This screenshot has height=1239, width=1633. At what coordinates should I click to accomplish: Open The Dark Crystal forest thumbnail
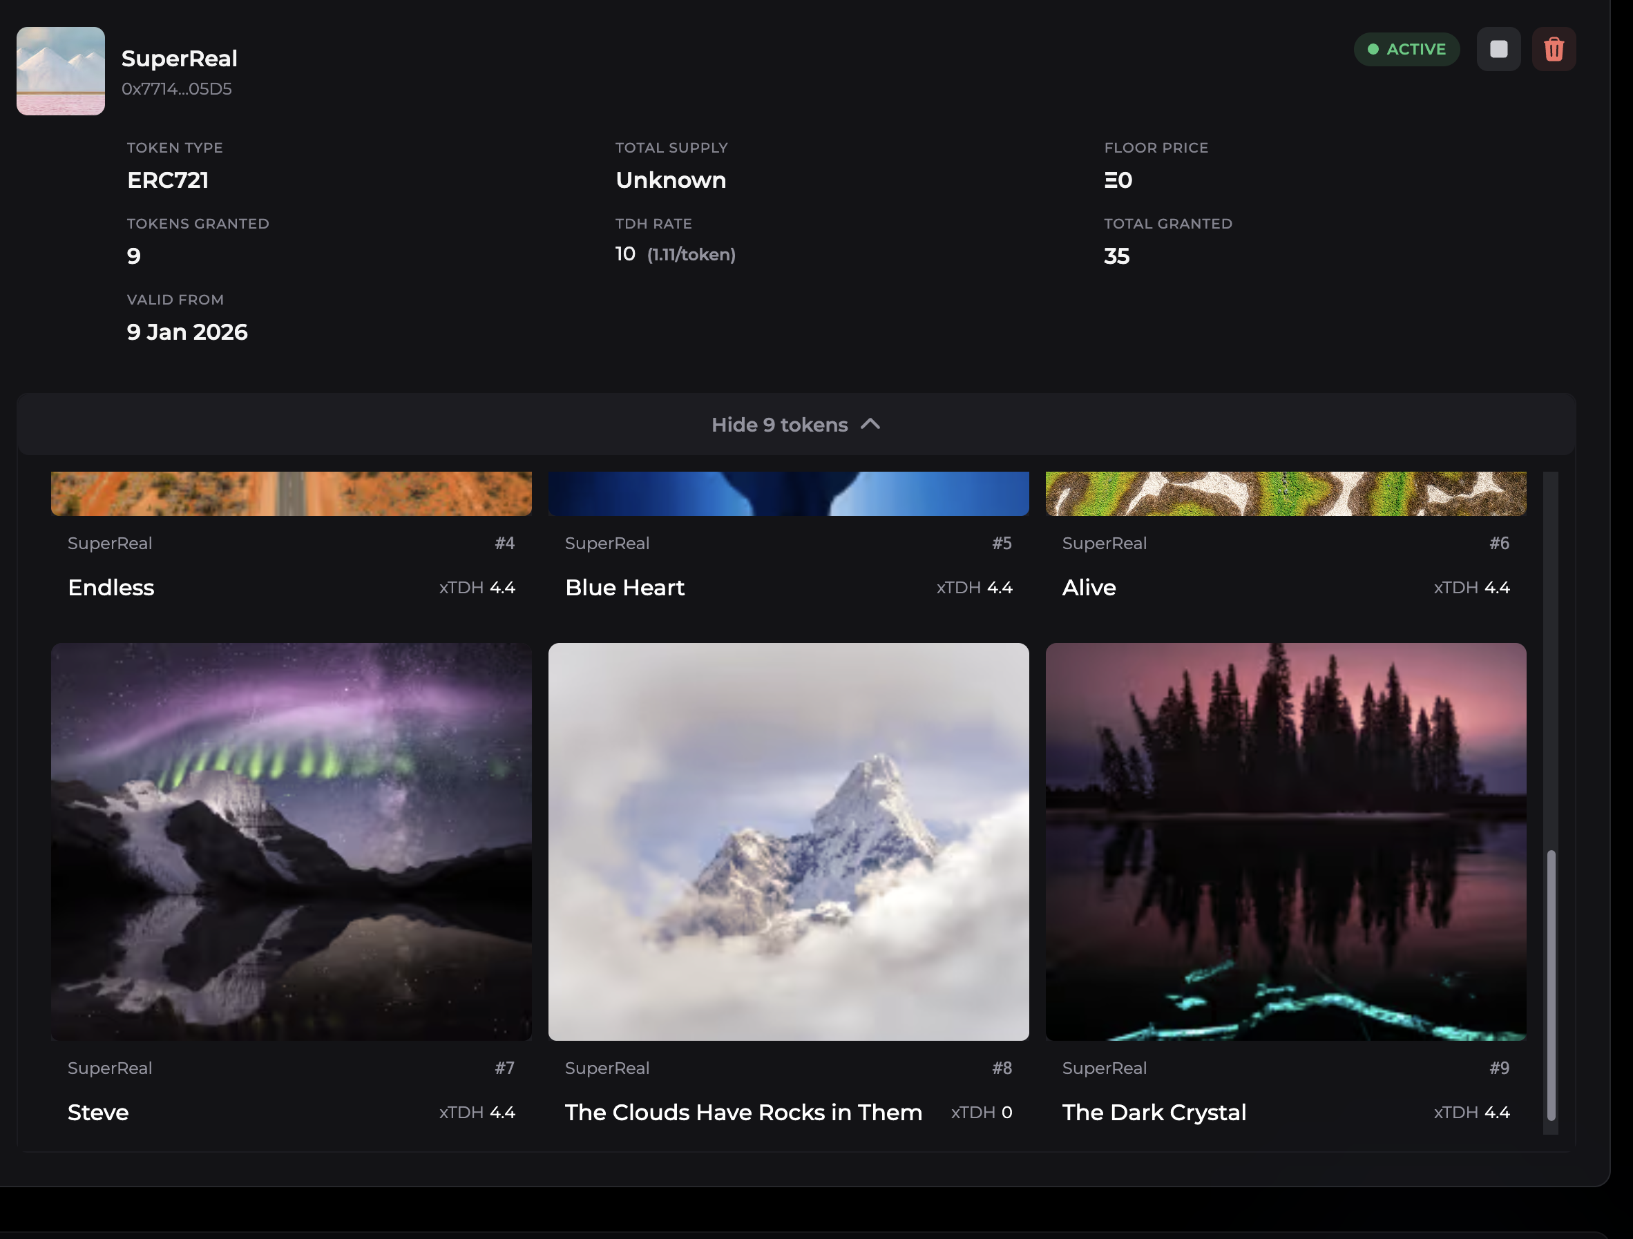(1286, 841)
